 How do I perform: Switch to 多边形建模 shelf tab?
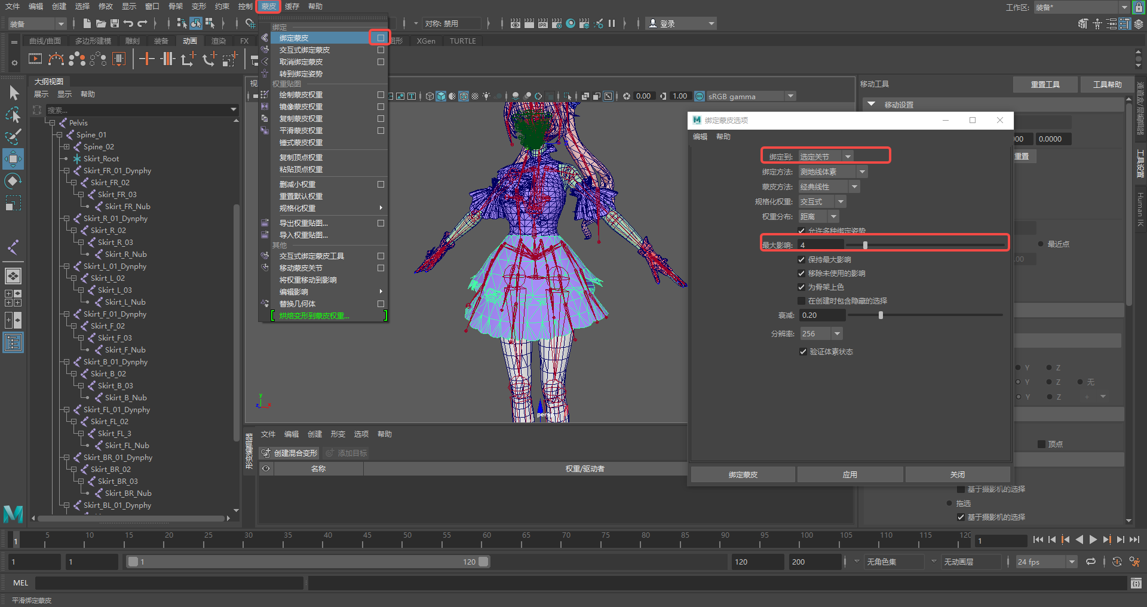(x=93, y=41)
